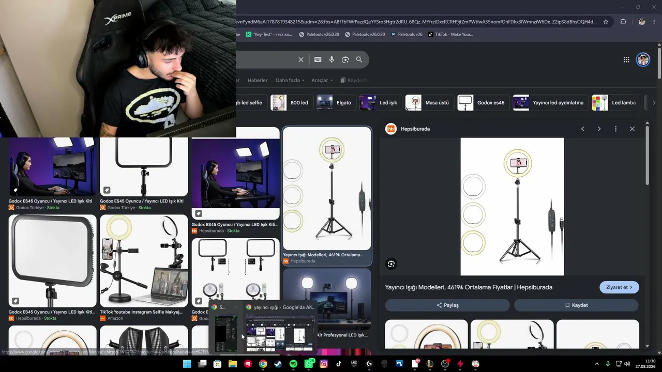
Task: Open the on-screen keyboard input tool
Action: tap(318, 59)
